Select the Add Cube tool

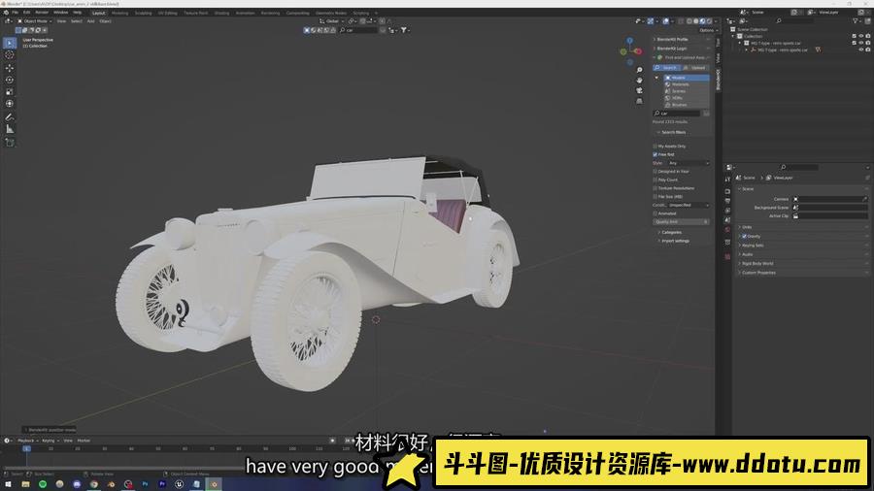10,143
